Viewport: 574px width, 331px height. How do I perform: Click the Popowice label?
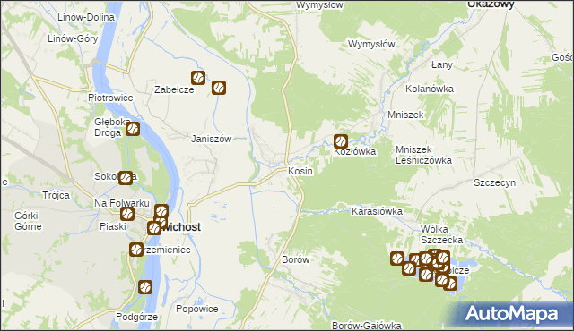pos(197,309)
